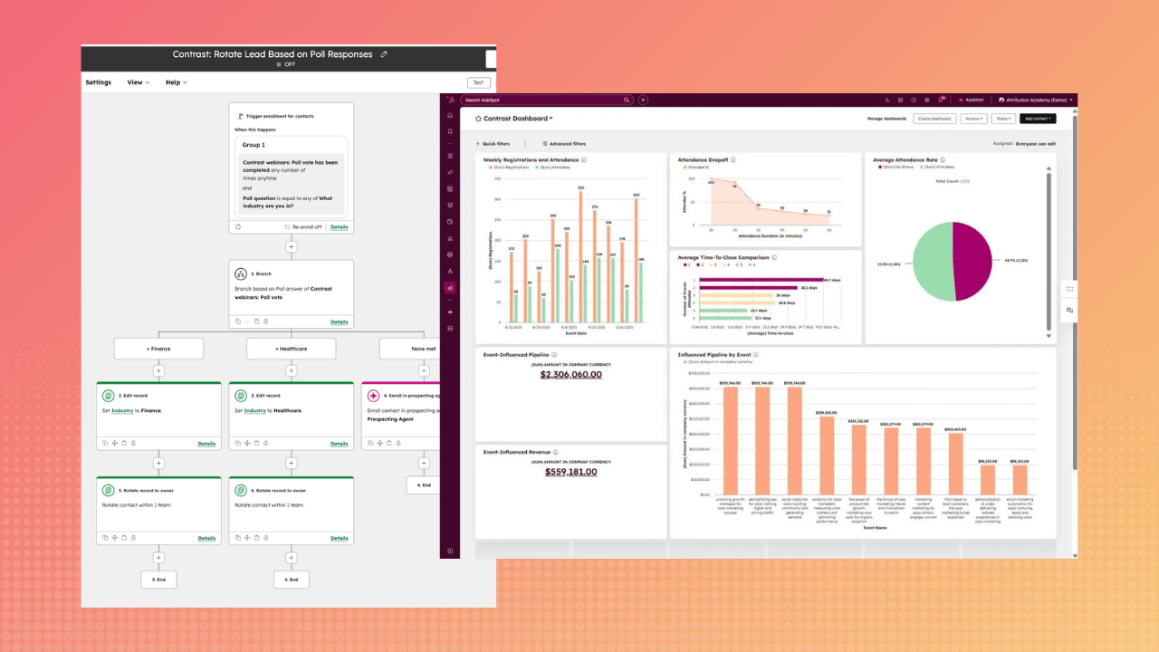Open the Manage dashboards link
1159x652 pixels.
[x=886, y=119]
